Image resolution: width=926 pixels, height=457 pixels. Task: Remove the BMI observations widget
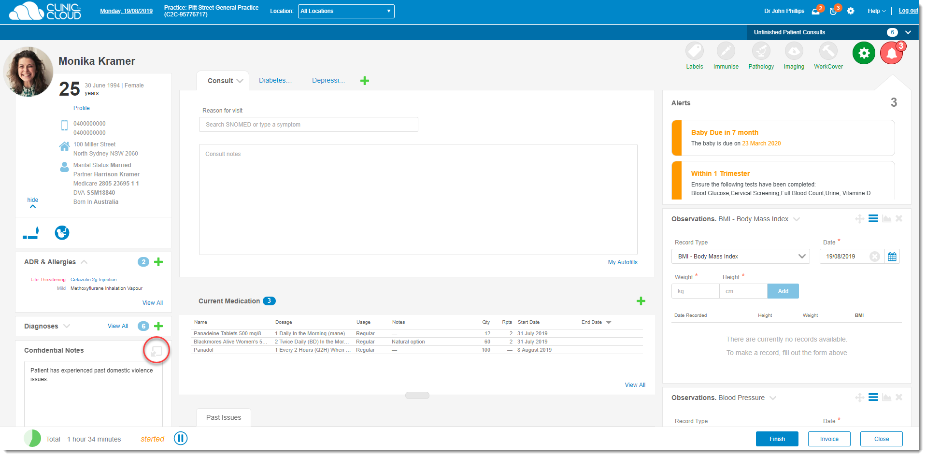pos(899,218)
